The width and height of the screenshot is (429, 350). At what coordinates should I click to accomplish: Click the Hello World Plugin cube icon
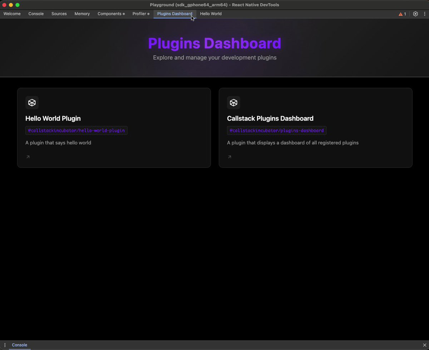32,103
